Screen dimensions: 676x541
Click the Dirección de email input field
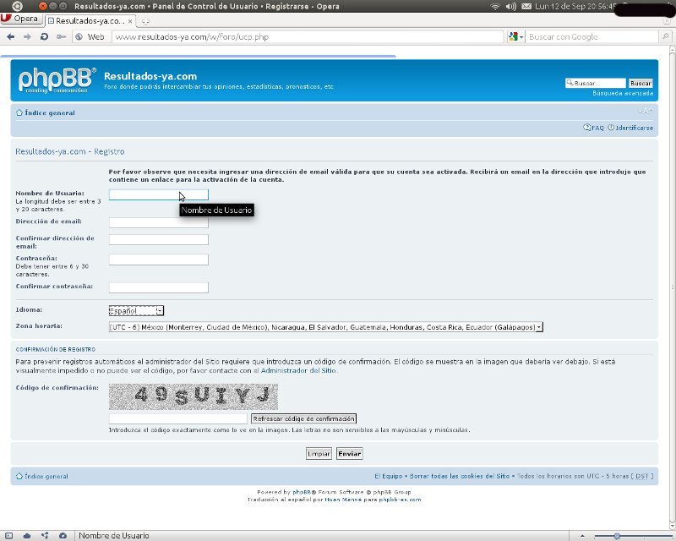coord(158,222)
